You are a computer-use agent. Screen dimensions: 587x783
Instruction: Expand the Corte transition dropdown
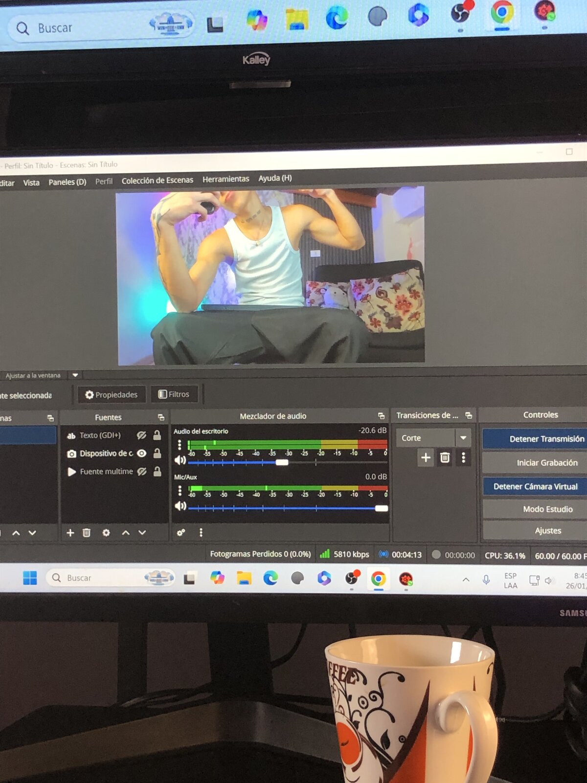point(463,438)
